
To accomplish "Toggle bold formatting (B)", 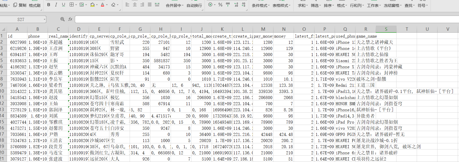I will 49,5.
